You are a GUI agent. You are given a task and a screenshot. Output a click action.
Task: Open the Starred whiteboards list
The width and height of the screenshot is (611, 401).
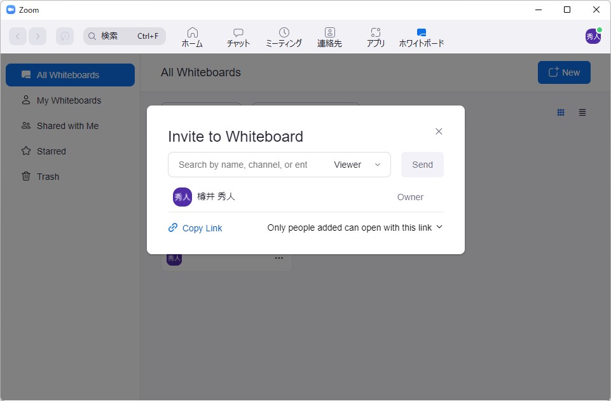(70, 151)
